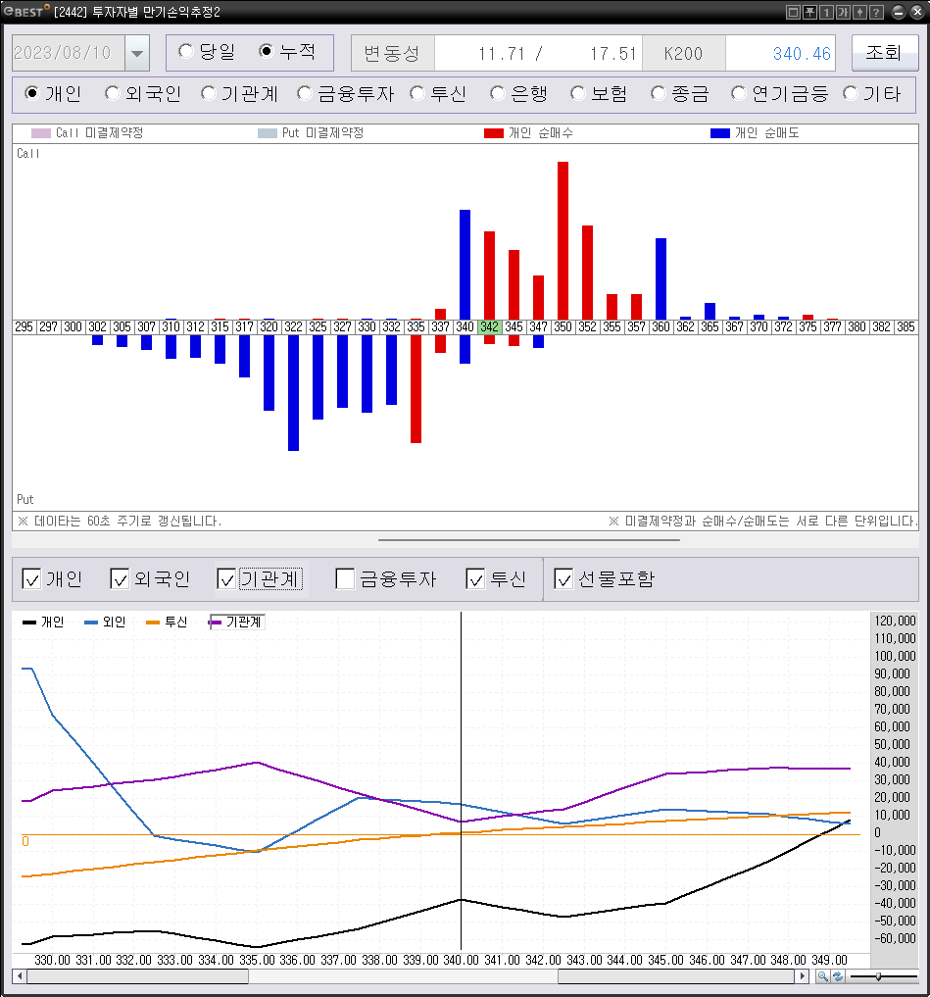The width and height of the screenshot is (930, 997).
Task: Click the window layout icon in title bar
Action: (793, 12)
